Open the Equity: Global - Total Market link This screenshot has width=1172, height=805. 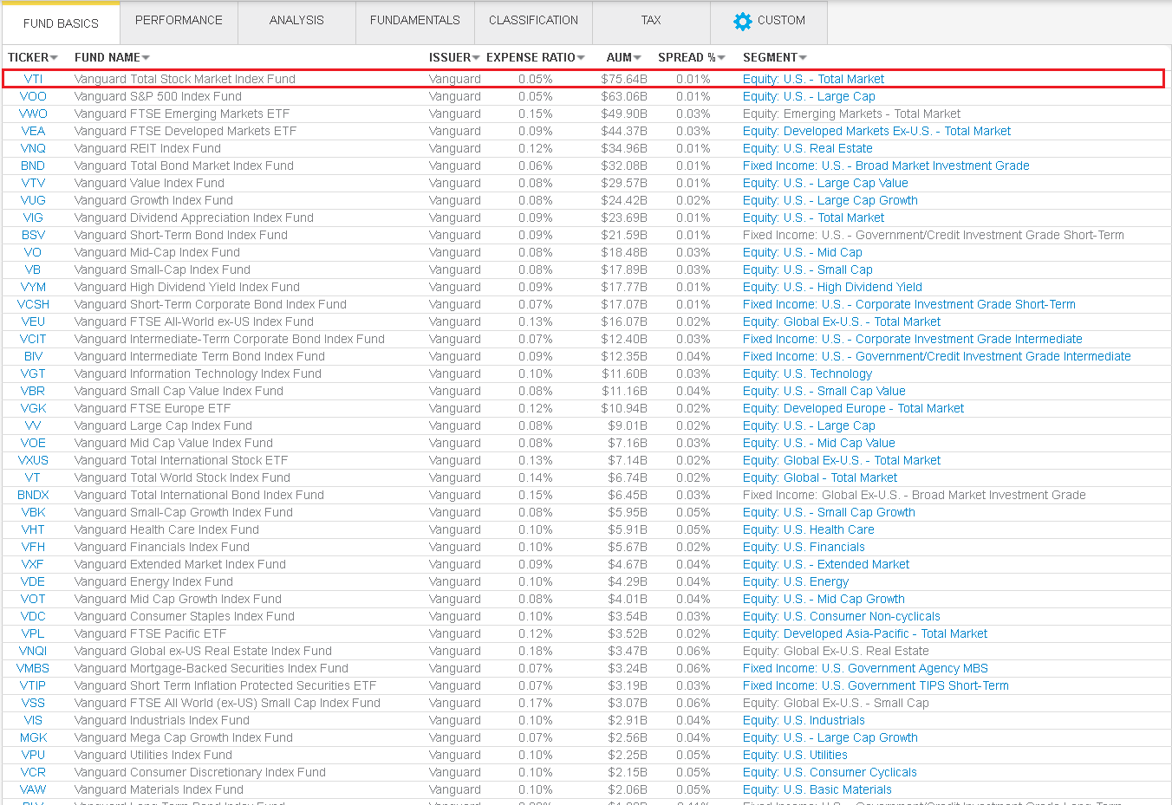820,477
